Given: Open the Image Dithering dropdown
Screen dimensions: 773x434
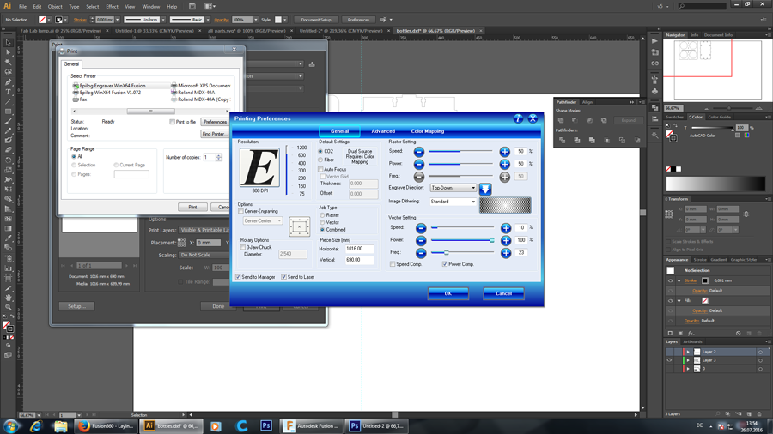Looking at the screenshot, I should tap(453, 202).
